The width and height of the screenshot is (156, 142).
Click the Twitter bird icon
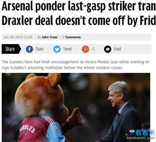coord(57,49)
